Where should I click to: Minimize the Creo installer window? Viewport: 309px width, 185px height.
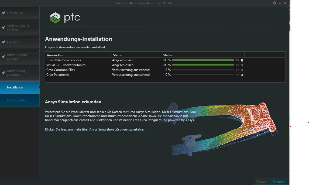tap(280, 3)
